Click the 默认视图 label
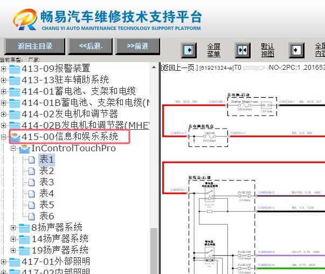325x274 pixels. [267, 50]
